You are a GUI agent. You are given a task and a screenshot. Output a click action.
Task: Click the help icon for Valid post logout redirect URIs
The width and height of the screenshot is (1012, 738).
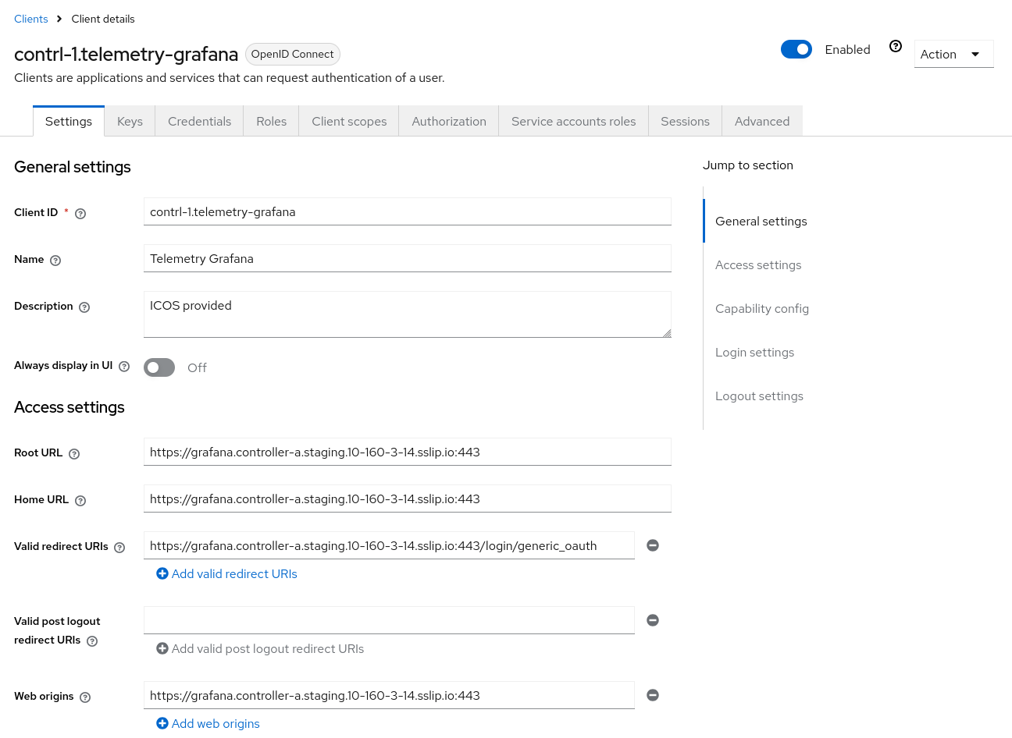pyautogui.click(x=92, y=641)
